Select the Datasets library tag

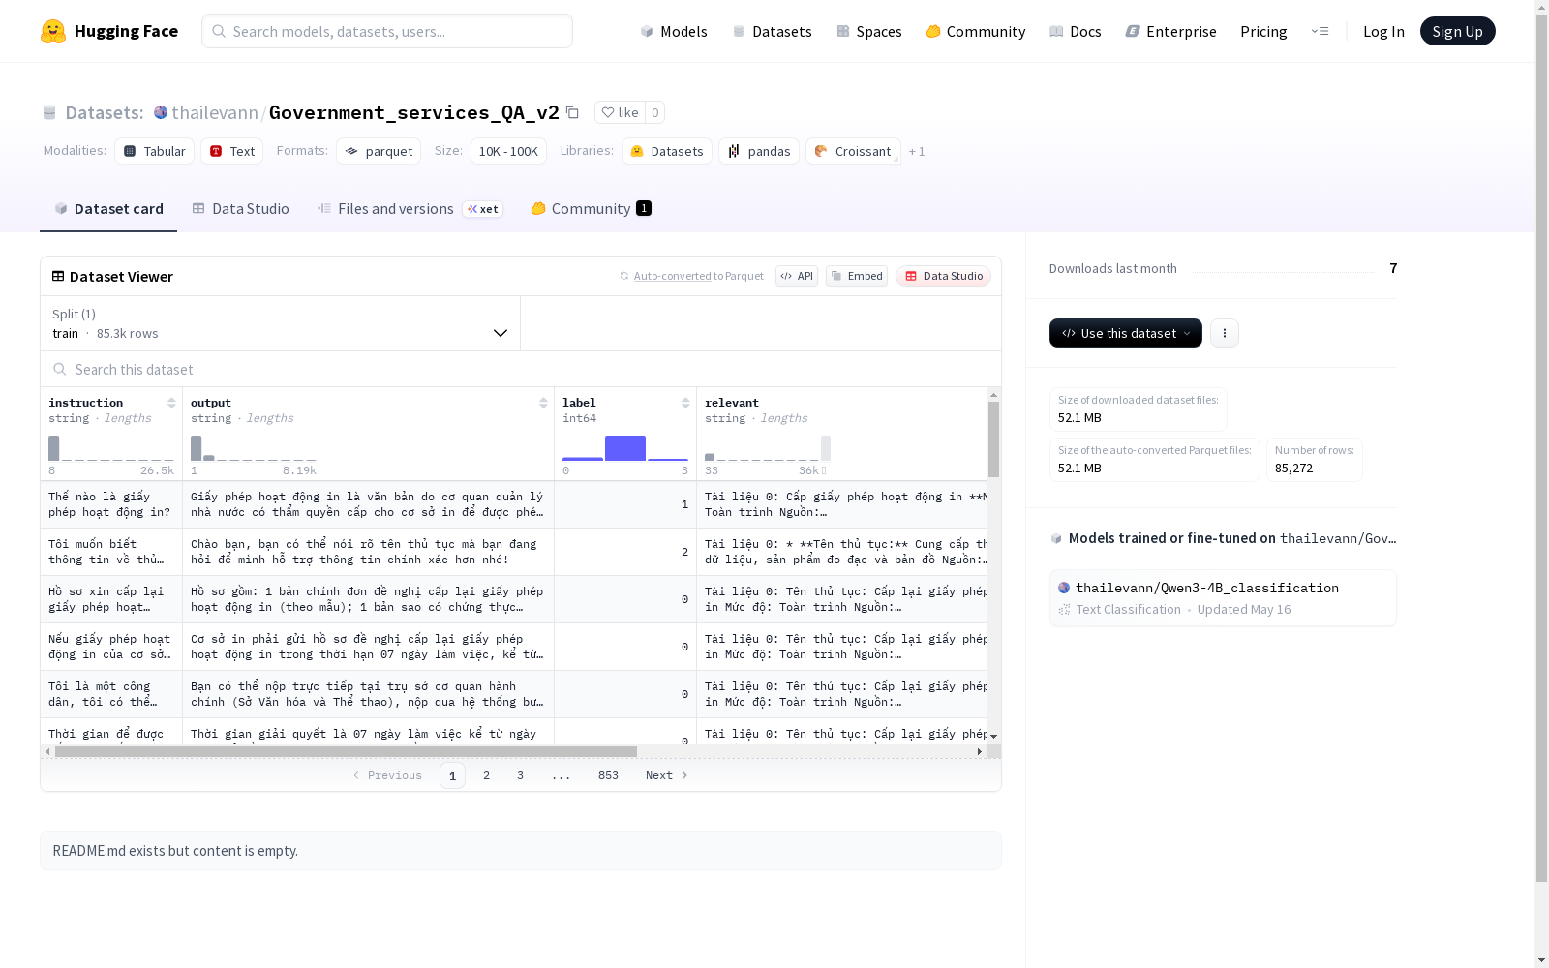667,151
